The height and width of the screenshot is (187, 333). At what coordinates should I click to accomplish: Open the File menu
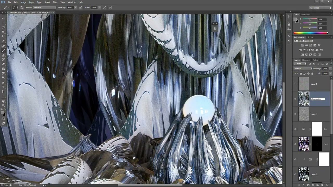10,2
